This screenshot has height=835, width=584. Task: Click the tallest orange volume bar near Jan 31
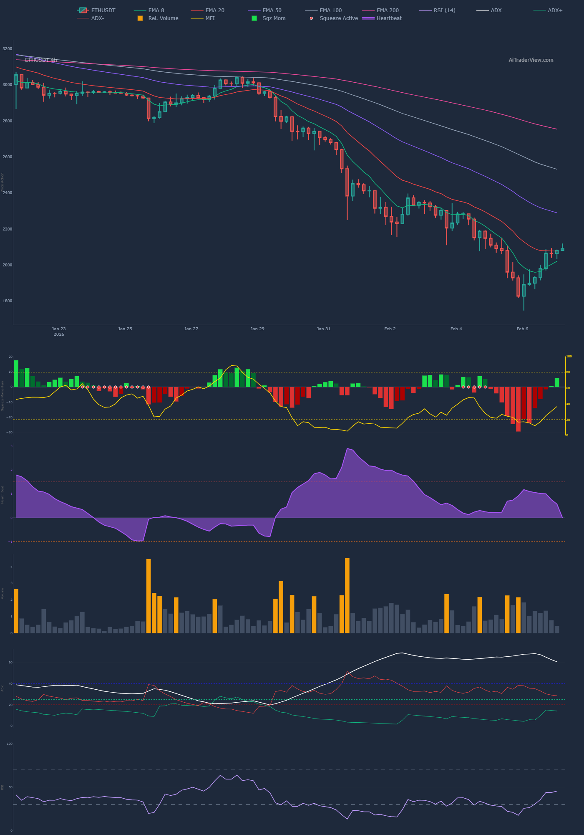(x=347, y=595)
